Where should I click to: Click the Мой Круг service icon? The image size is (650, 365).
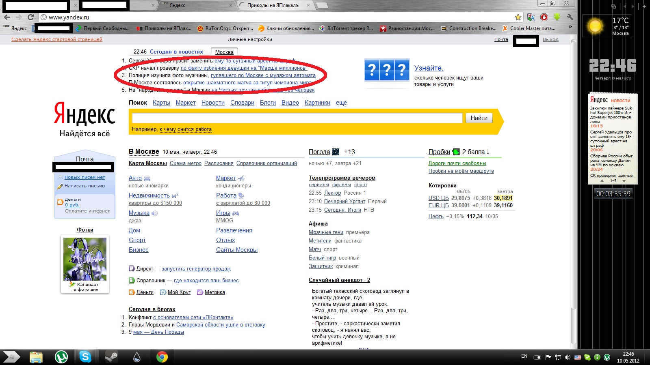(163, 292)
